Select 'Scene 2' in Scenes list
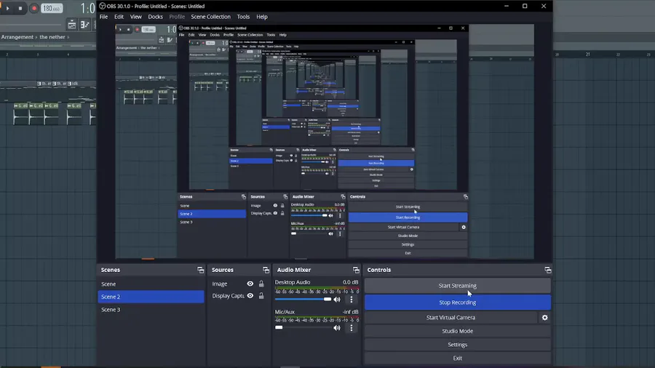655x368 pixels. [151, 297]
